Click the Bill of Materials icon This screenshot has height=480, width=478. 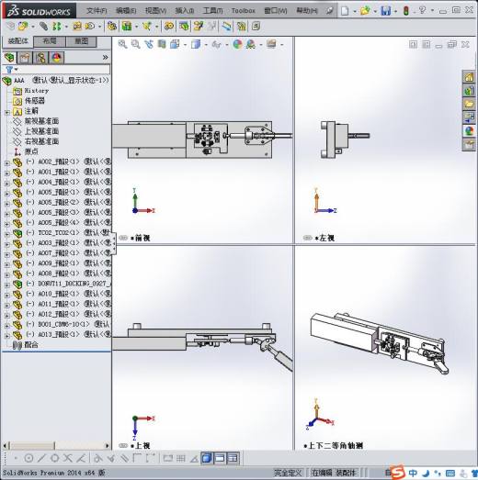183,27
